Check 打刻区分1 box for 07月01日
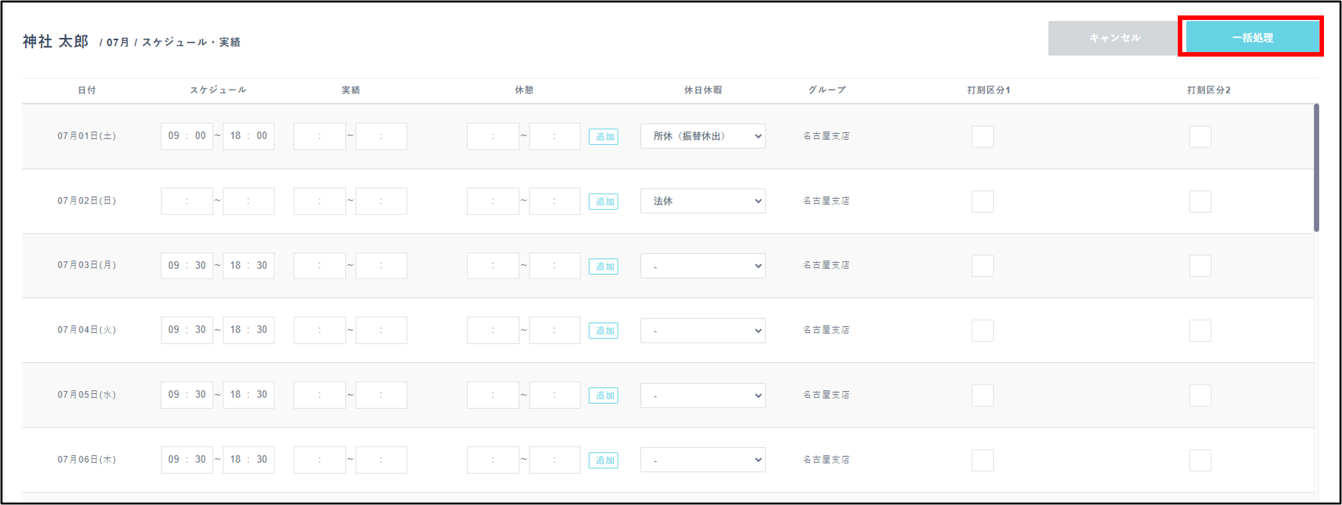The height and width of the screenshot is (505, 1342). click(982, 136)
